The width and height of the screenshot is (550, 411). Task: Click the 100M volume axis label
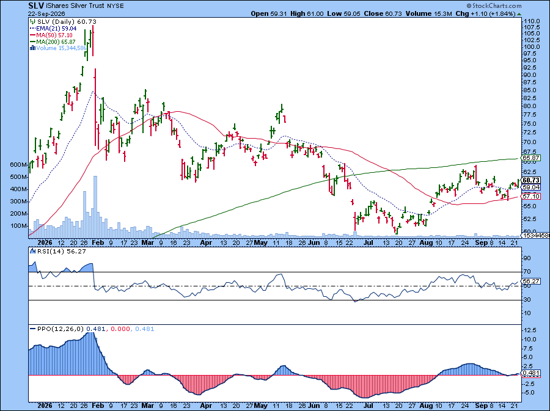pyautogui.click(x=20, y=225)
